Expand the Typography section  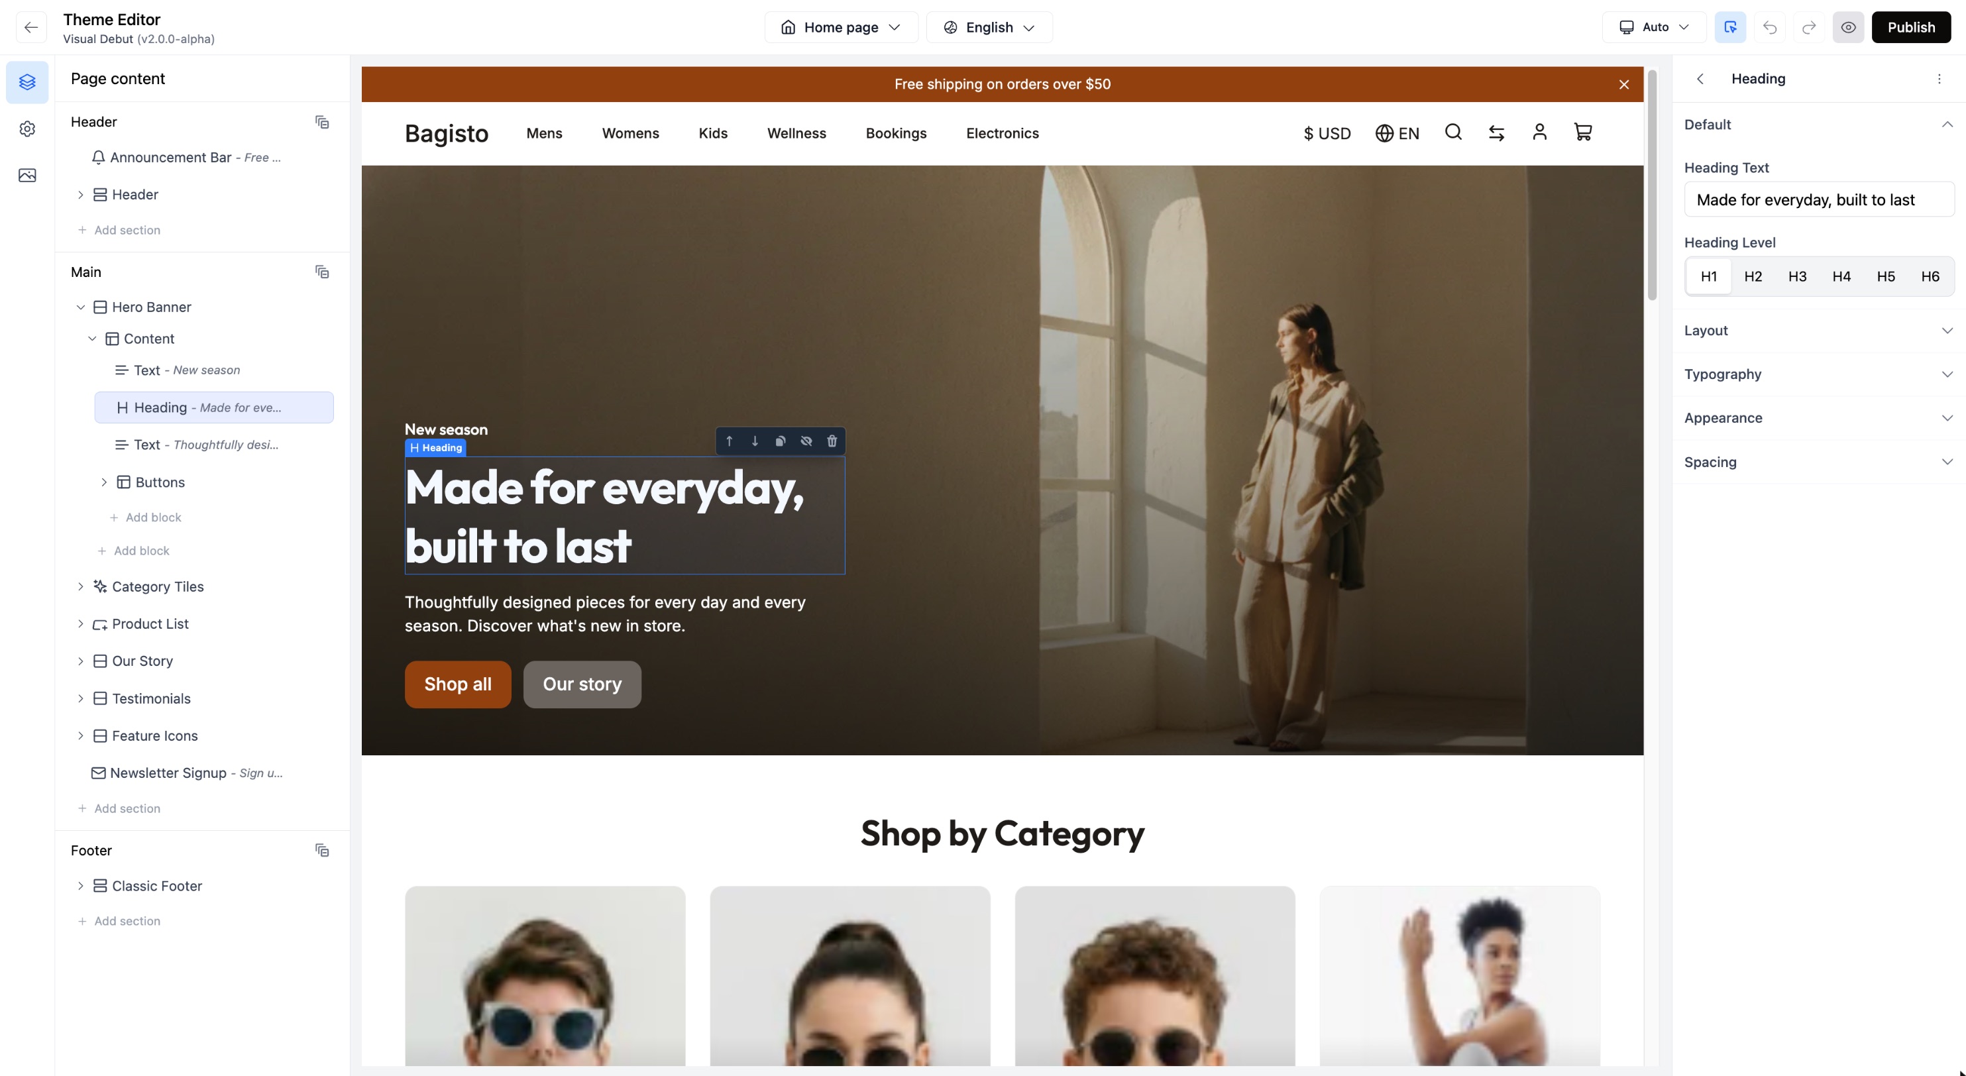tap(1819, 374)
